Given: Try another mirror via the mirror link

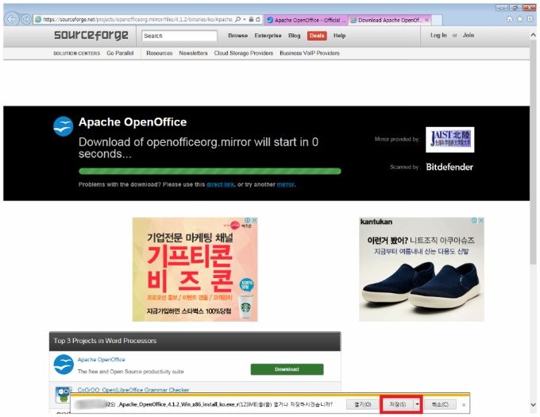Looking at the screenshot, I should 286,184.
